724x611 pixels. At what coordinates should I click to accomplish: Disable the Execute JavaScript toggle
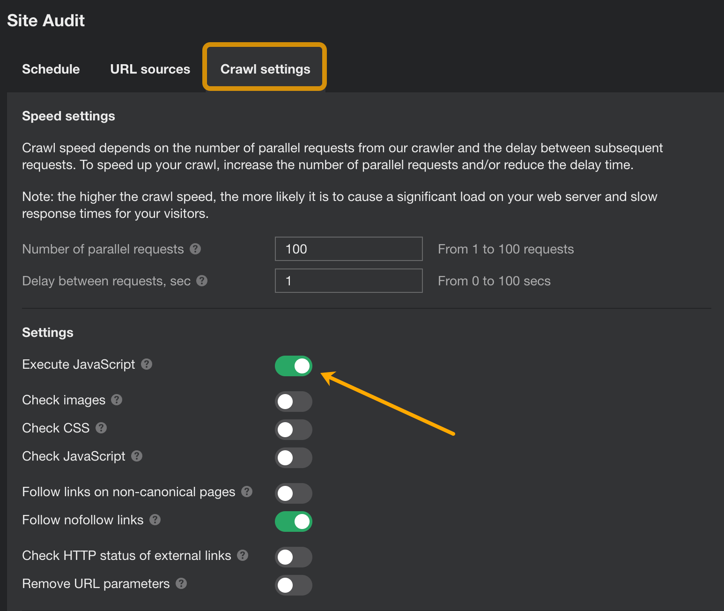(x=294, y=366)
